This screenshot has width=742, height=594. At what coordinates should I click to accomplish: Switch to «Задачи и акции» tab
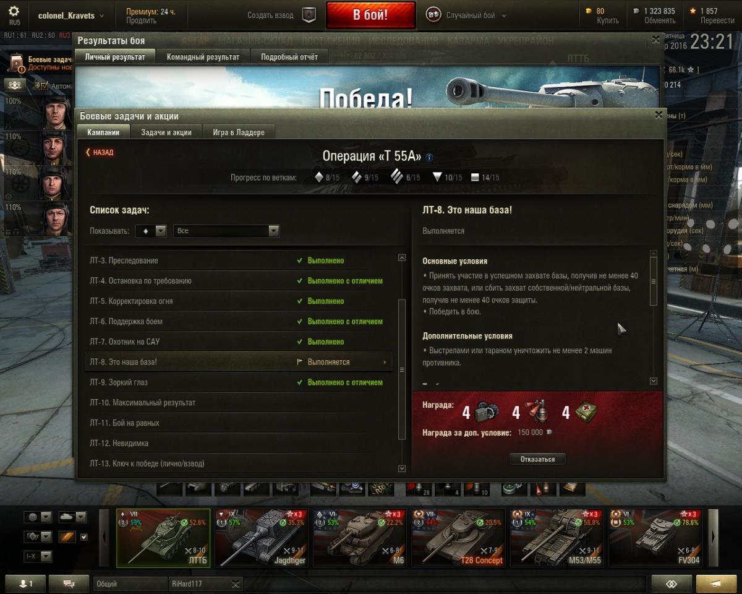click(166, 132)
